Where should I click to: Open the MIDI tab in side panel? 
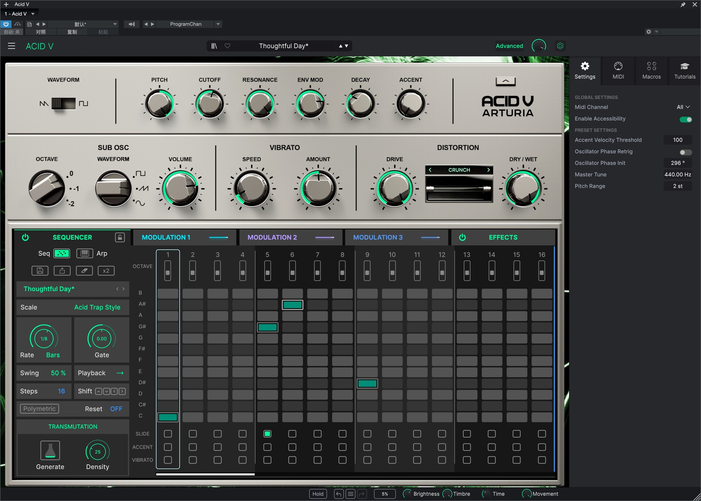[618, 71]
